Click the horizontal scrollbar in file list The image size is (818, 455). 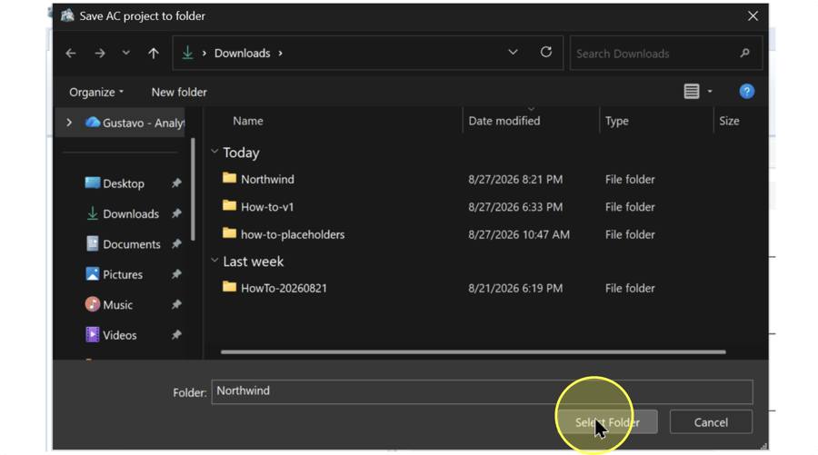[x=474, y=351]
